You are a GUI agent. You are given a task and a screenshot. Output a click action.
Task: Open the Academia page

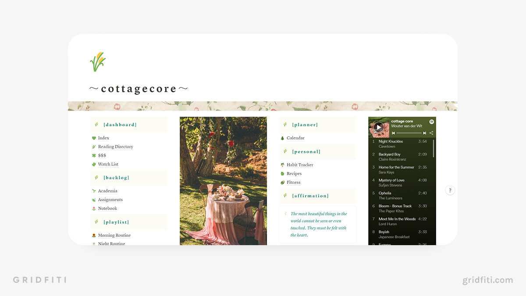[107, 191]
